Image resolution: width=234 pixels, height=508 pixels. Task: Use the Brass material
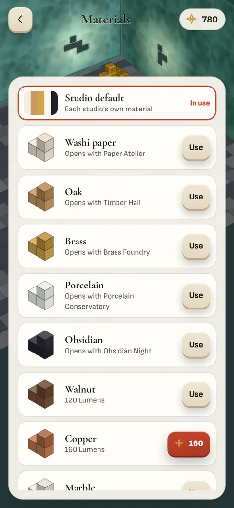point(196,246)
